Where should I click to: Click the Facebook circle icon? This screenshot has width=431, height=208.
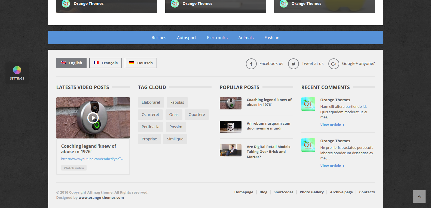[251, 64]
